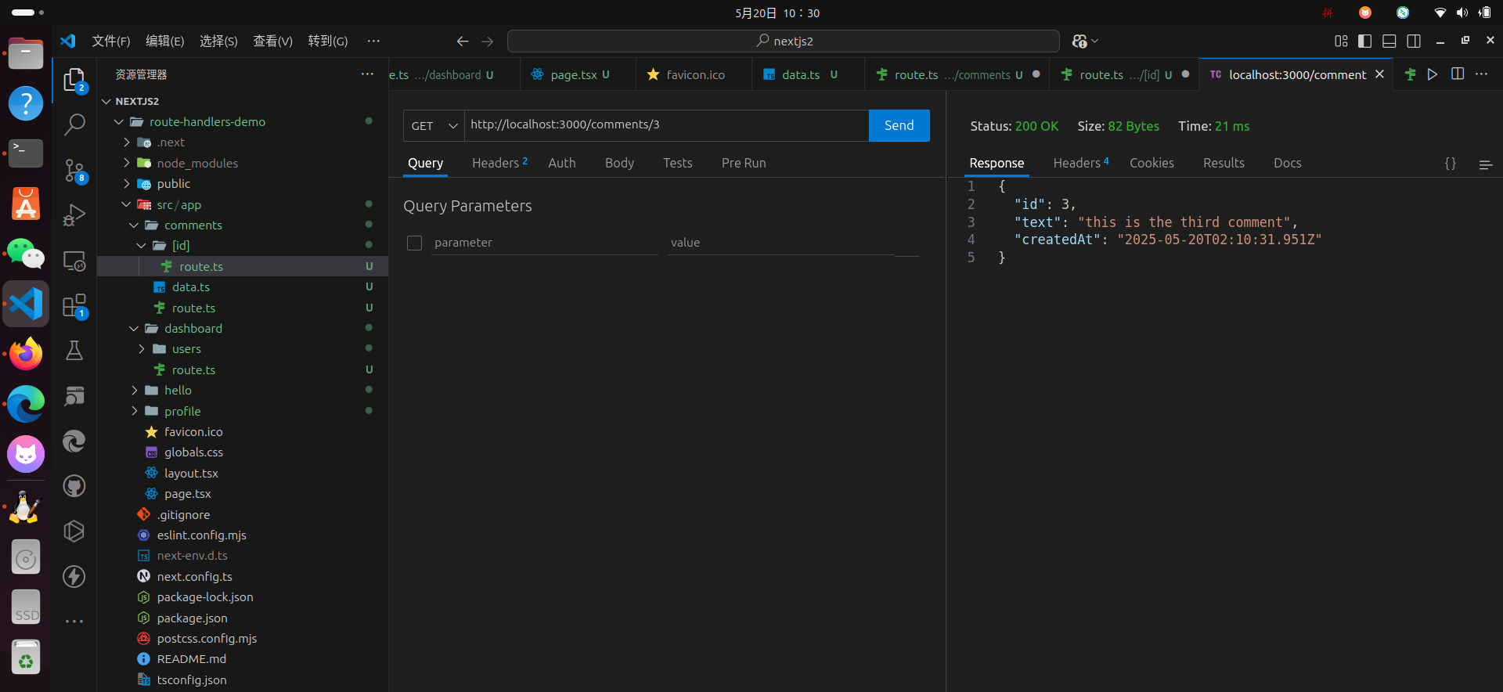Open Thunder Client lightning icon
1503x692 pixels.
tap(74, 577)
